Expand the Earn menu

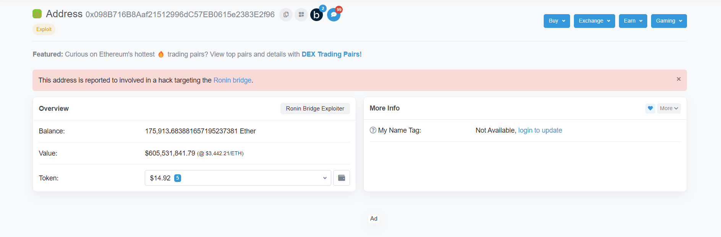tap(632, 21)
